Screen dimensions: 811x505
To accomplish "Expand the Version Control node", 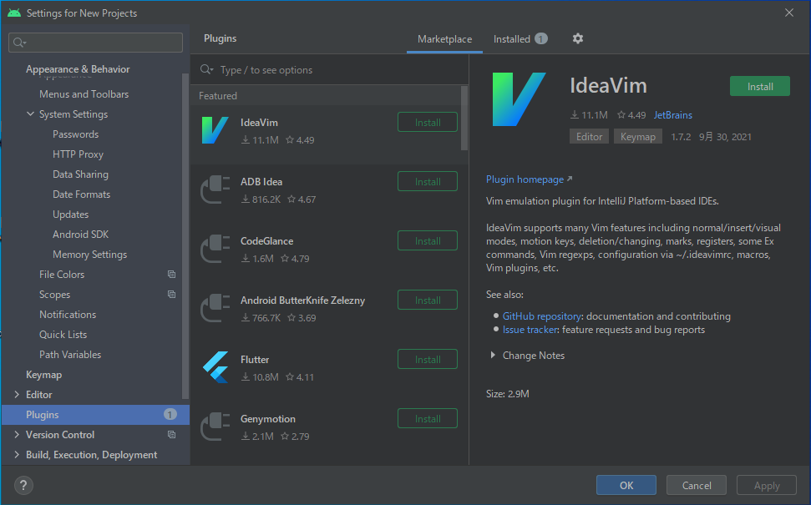I will click(17, 435).
